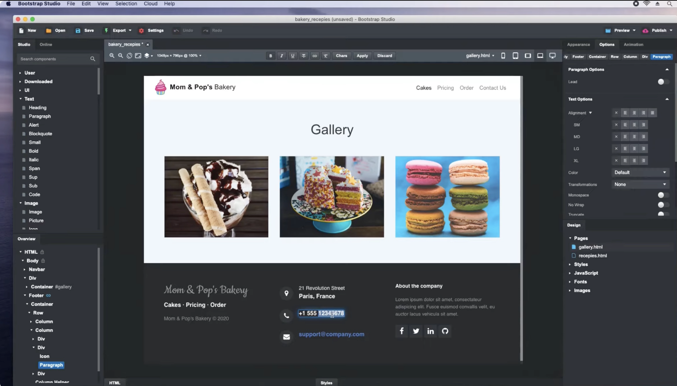677x386 pixels.
Task: Save the project with Save button
Action: [x=85, y=31]
